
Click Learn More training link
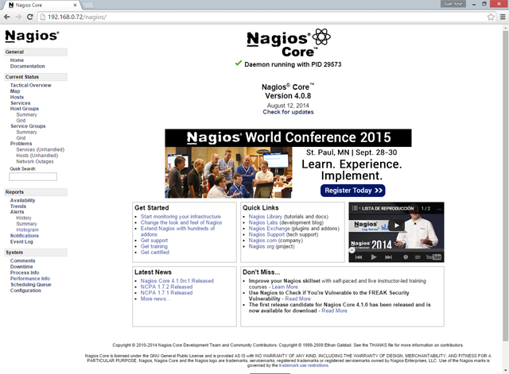[285, 287]
